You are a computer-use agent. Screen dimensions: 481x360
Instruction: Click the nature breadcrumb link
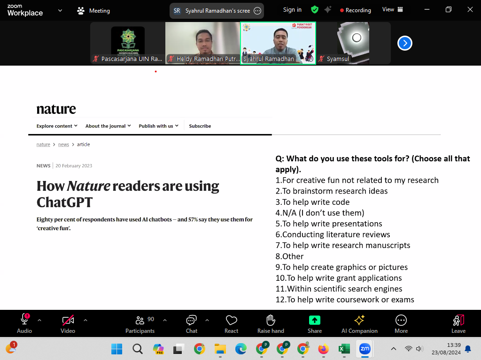(x=43, y=144)
